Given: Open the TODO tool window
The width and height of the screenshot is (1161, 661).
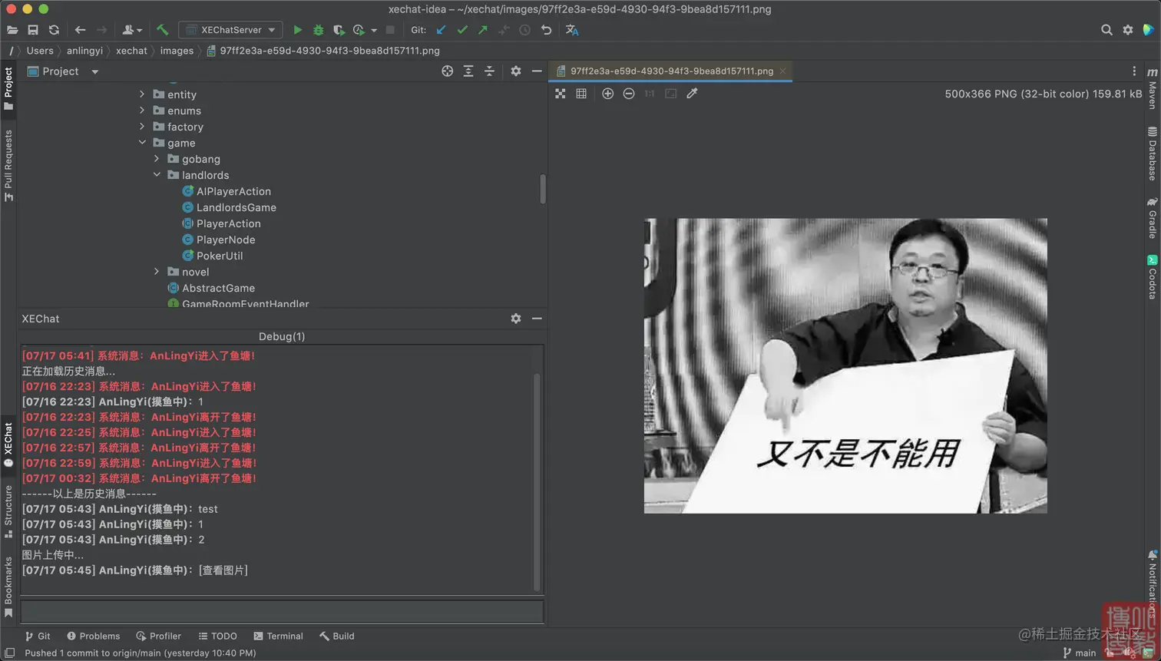Looking at the screenshot, I should (x=217, y=636).
